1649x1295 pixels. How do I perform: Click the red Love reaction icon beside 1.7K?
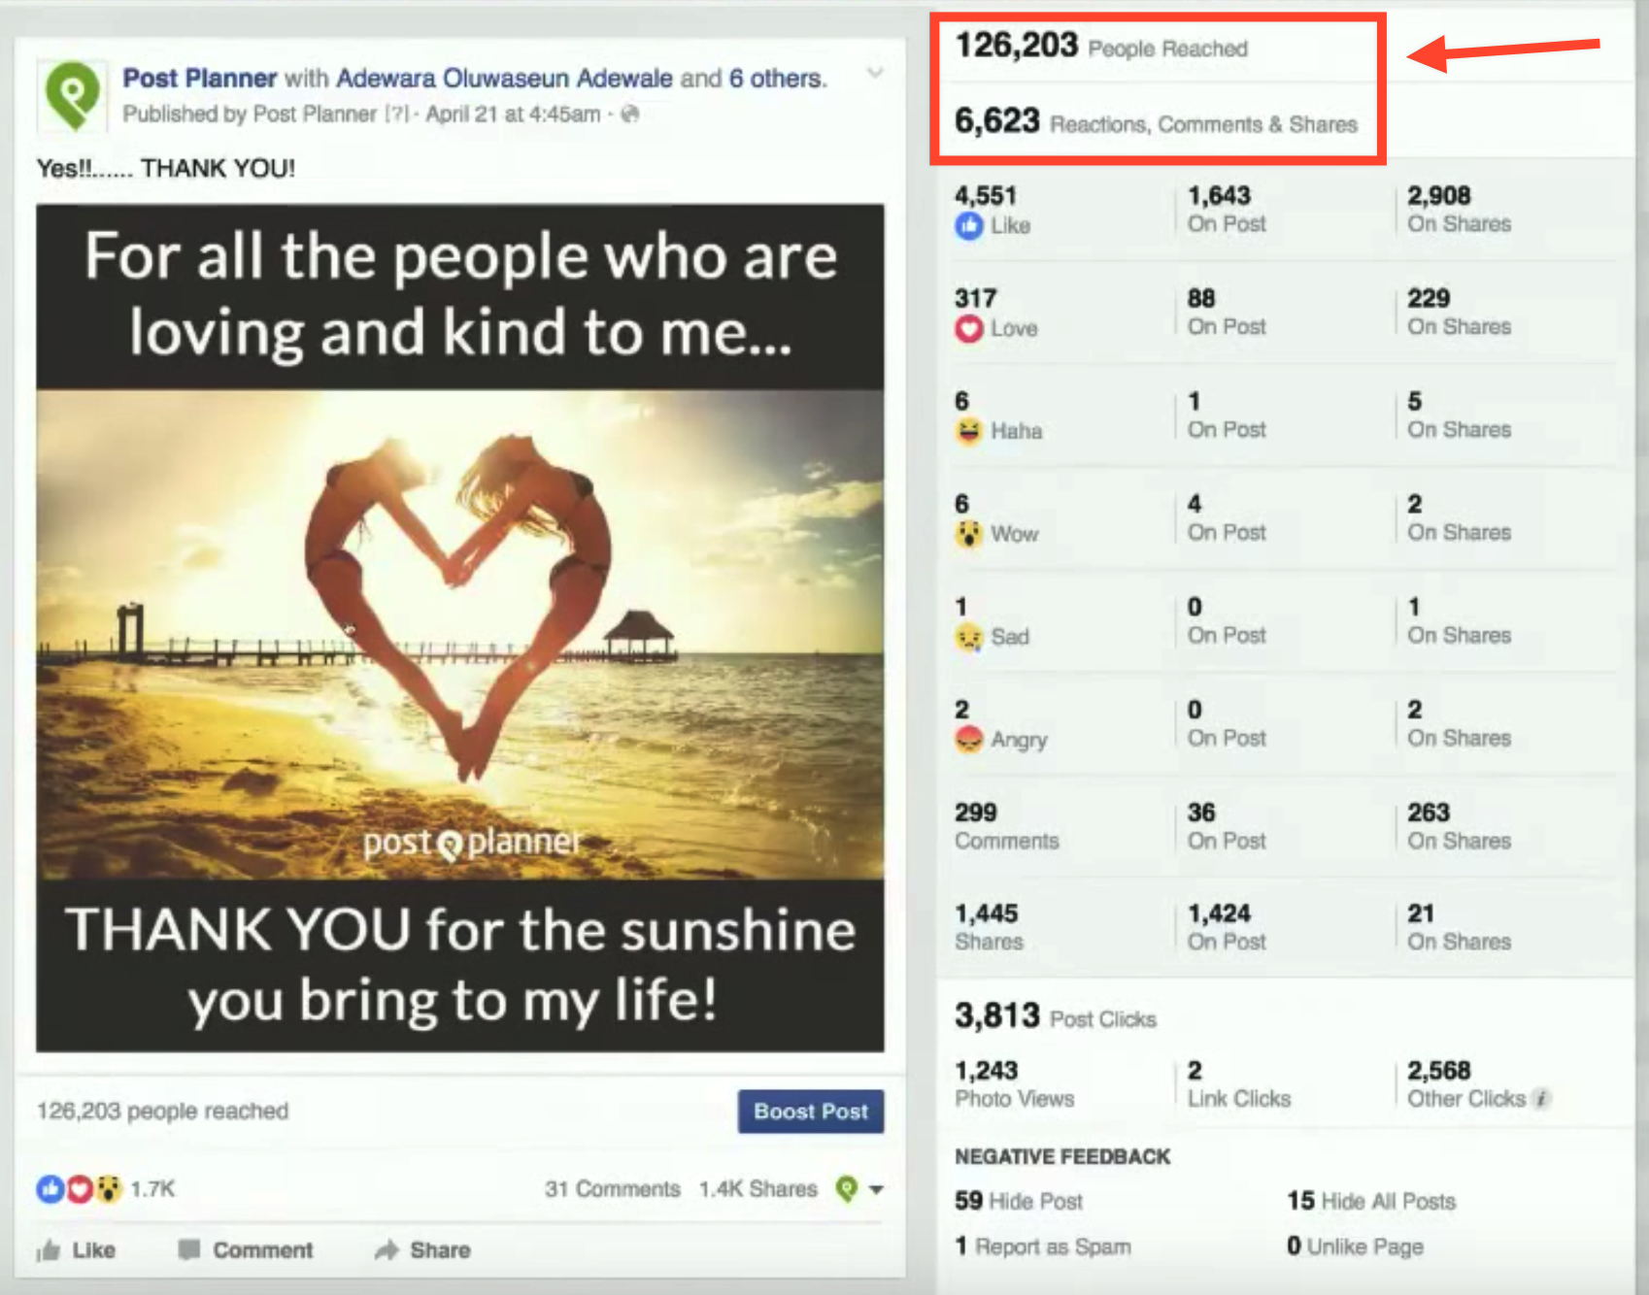coord(79,1189)
